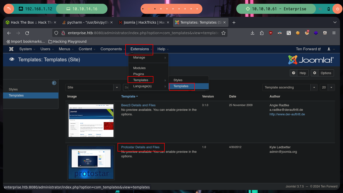Click the network icon beside 192.168.1.12

click(21, 9)
